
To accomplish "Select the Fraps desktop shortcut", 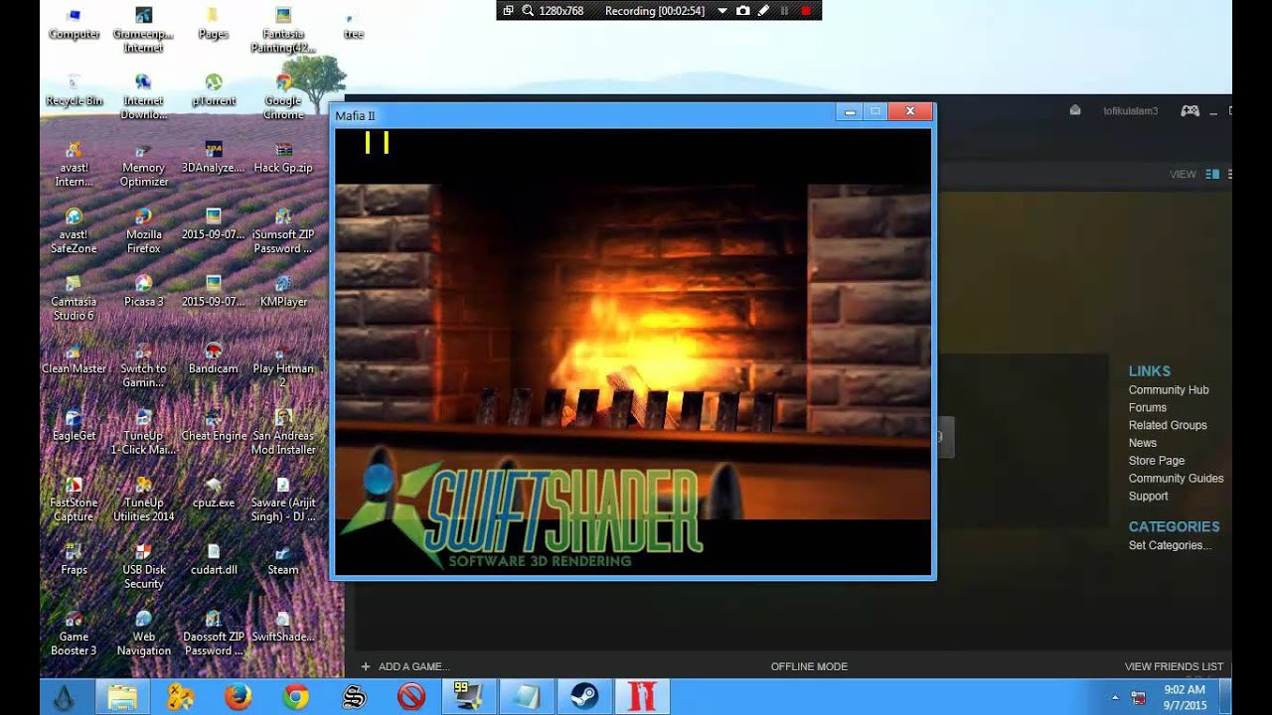I will point(74,559).
